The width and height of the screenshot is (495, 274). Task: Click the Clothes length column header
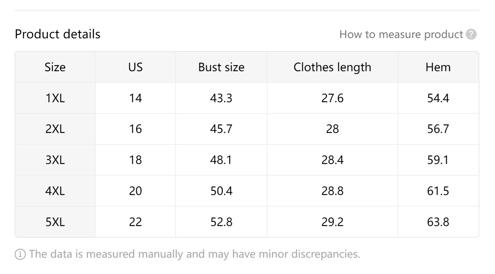[x=332, y=67]
